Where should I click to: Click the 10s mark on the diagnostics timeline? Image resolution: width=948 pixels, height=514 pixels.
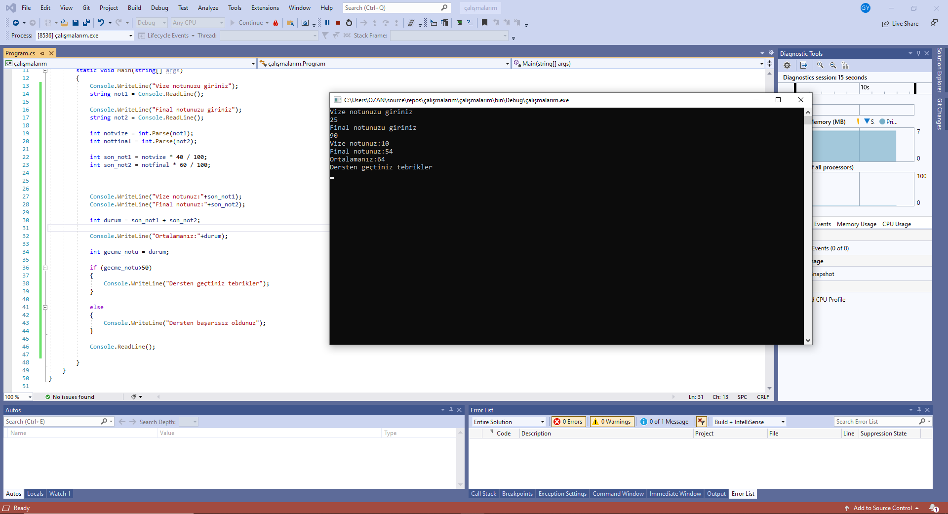pos(865,87)
